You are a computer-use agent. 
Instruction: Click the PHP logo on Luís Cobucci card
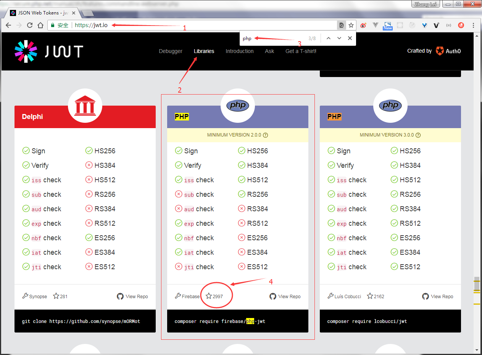(390, 105)
